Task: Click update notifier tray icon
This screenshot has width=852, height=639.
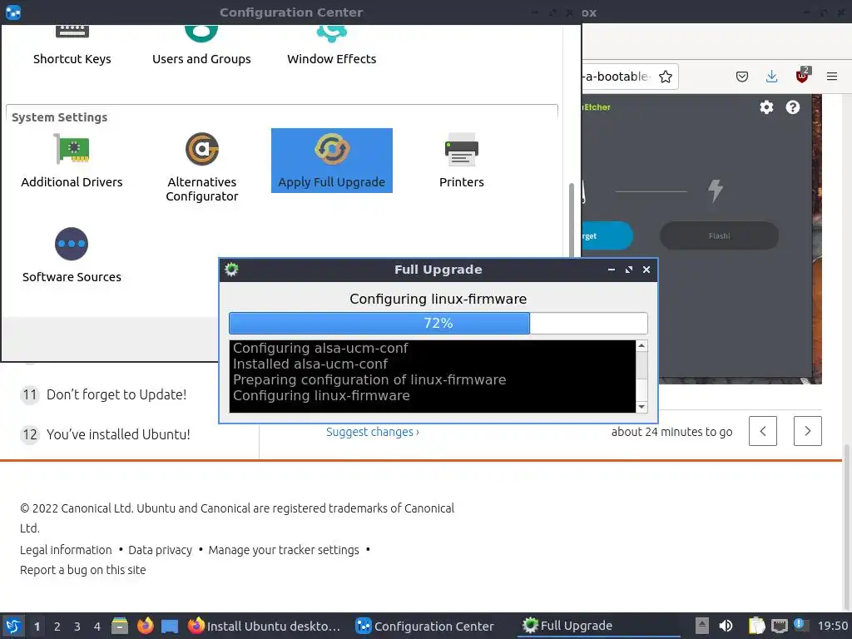Action: [800, 625]
